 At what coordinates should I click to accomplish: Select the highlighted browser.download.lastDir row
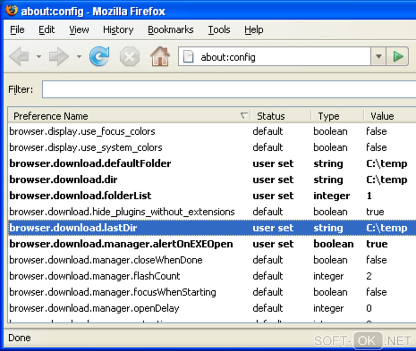click(212, 228)
